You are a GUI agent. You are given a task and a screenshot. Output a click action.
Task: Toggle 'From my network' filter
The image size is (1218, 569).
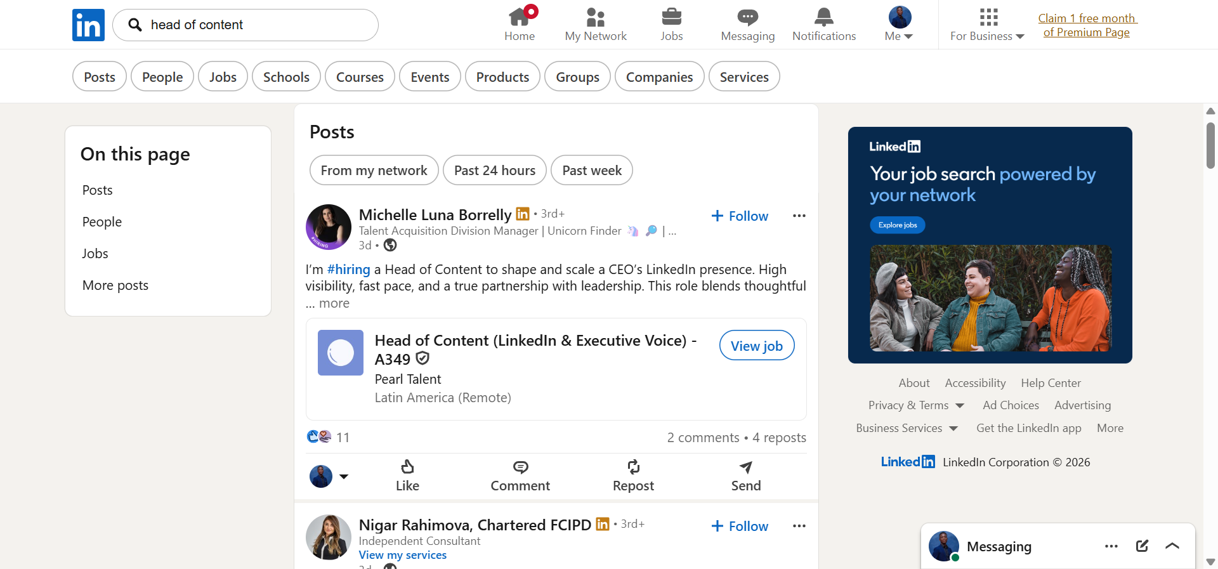point(374,170)
